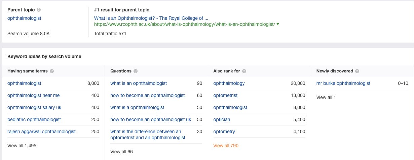This screenshot has width=414, height=160.
Task: Open the Royal College result title link
Action: (x=151, y=18)
